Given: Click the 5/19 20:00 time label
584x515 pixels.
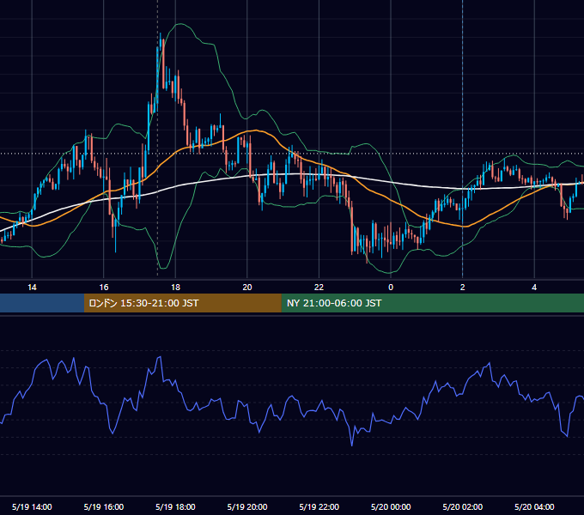Looking at the screenshot, I should click(247, 506).
